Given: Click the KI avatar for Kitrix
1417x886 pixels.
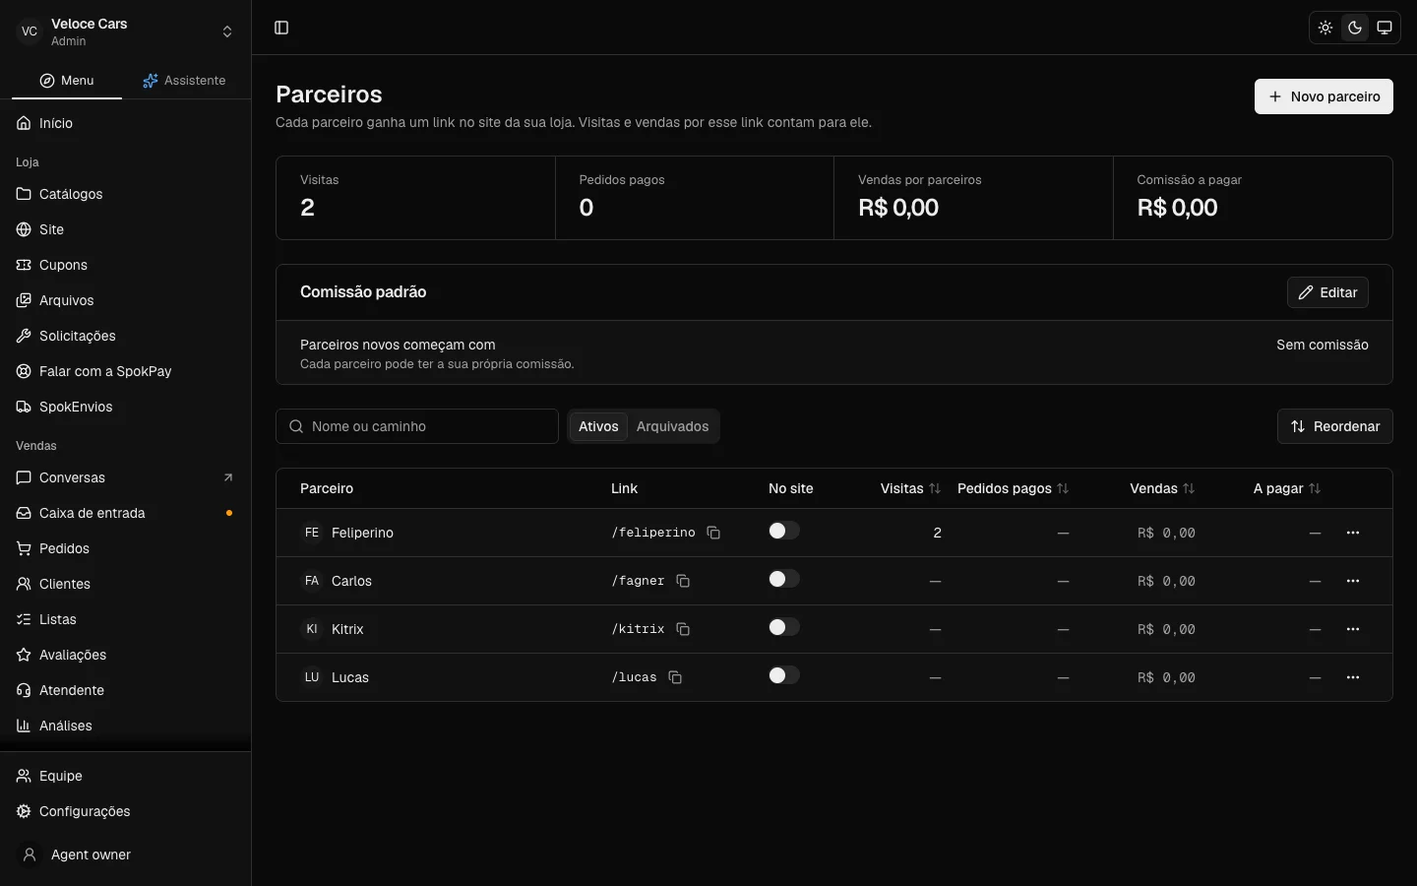Looking at the screenshot, I should pos(312,629).
